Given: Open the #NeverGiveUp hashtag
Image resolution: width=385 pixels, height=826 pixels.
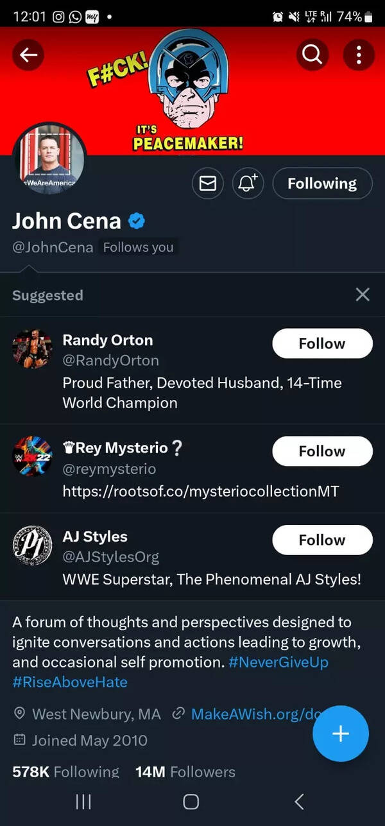Looking at the screenshot, I should [278, 662].
